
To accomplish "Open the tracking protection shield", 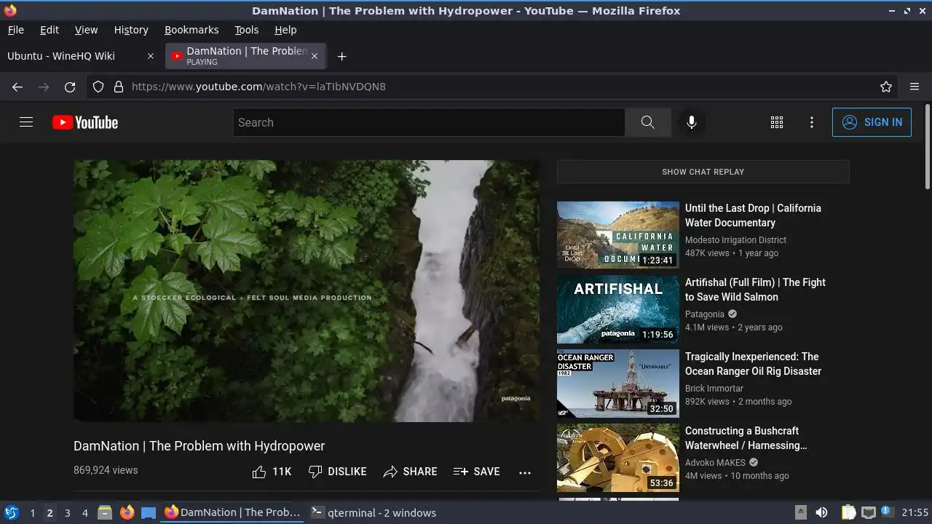I will click(98, 87).
